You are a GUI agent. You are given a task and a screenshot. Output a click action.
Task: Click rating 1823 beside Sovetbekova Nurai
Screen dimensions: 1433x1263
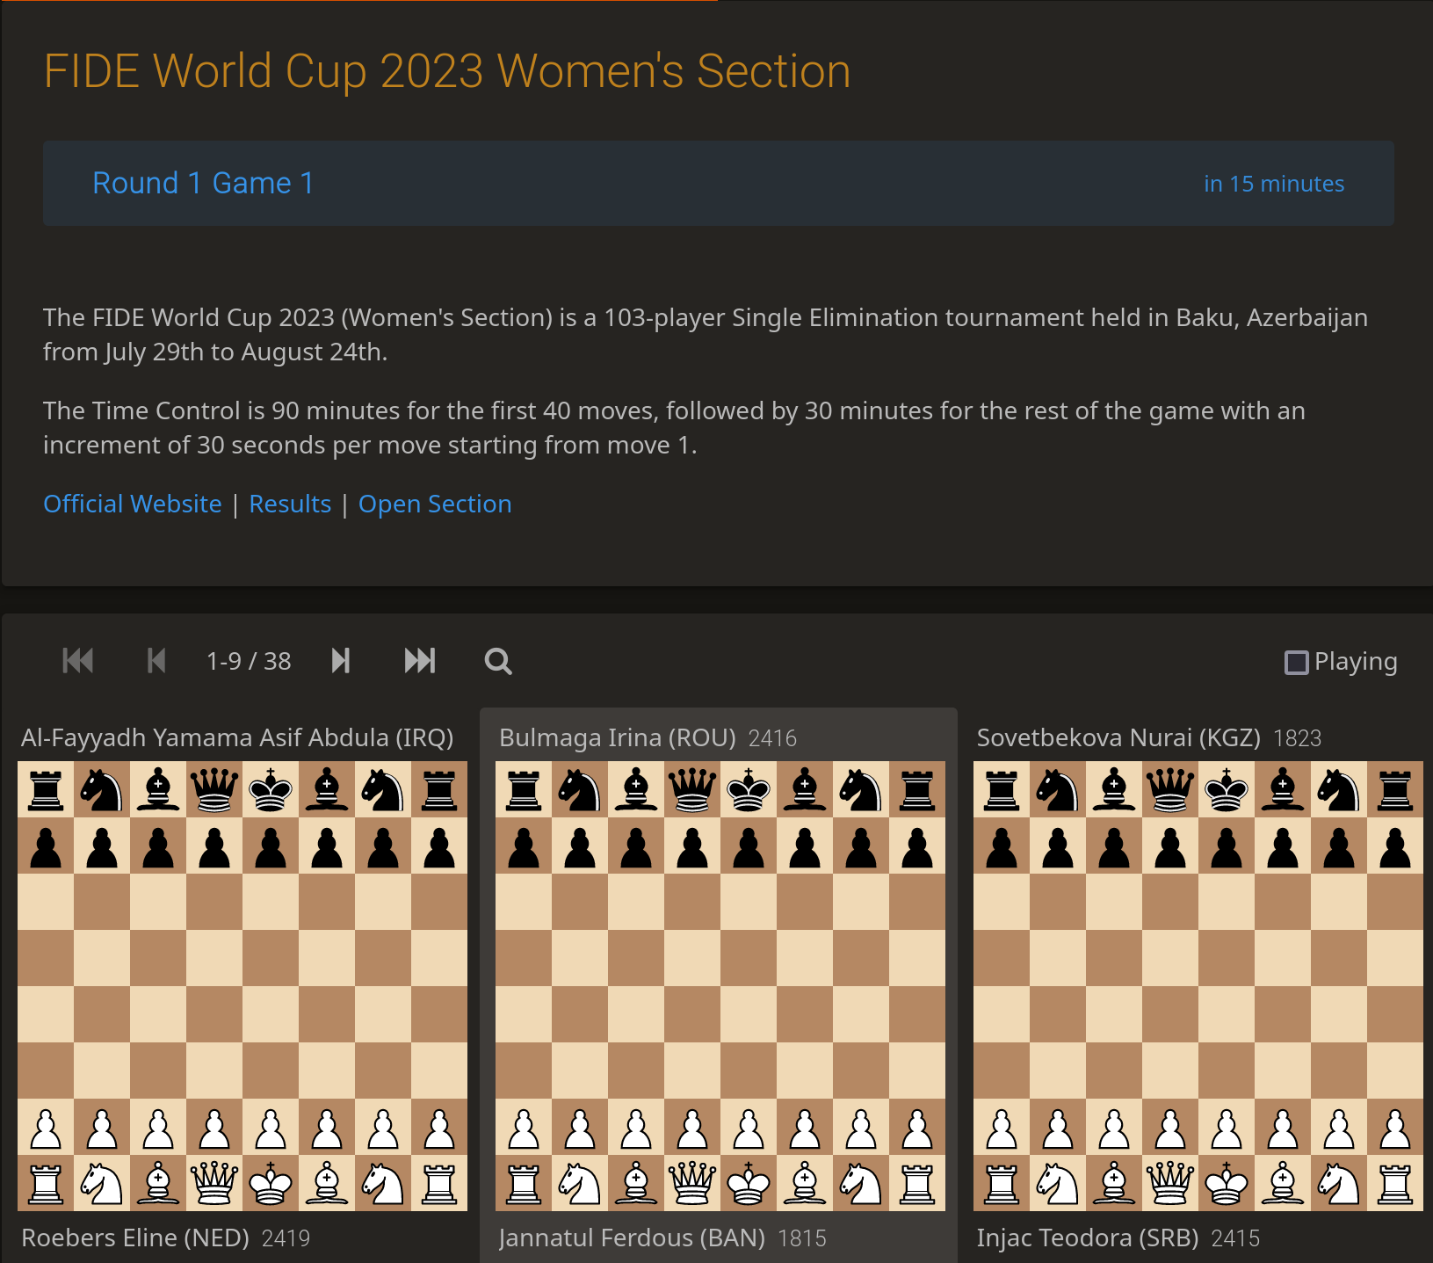pos(1297,738)
